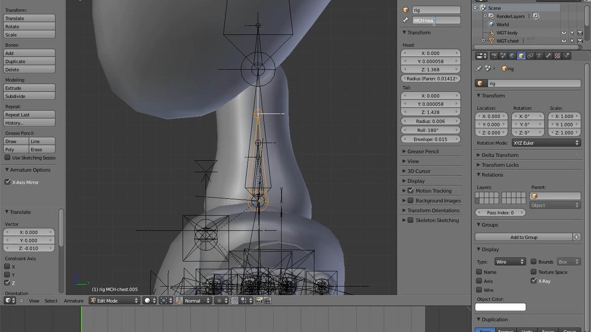Open the Armature menu in the header
The width and height of the screenshot is (591, 332).
coord(73,300)
